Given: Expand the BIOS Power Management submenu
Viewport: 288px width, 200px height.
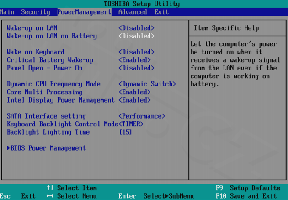Looking at the screenshot, I should point(46,148).
